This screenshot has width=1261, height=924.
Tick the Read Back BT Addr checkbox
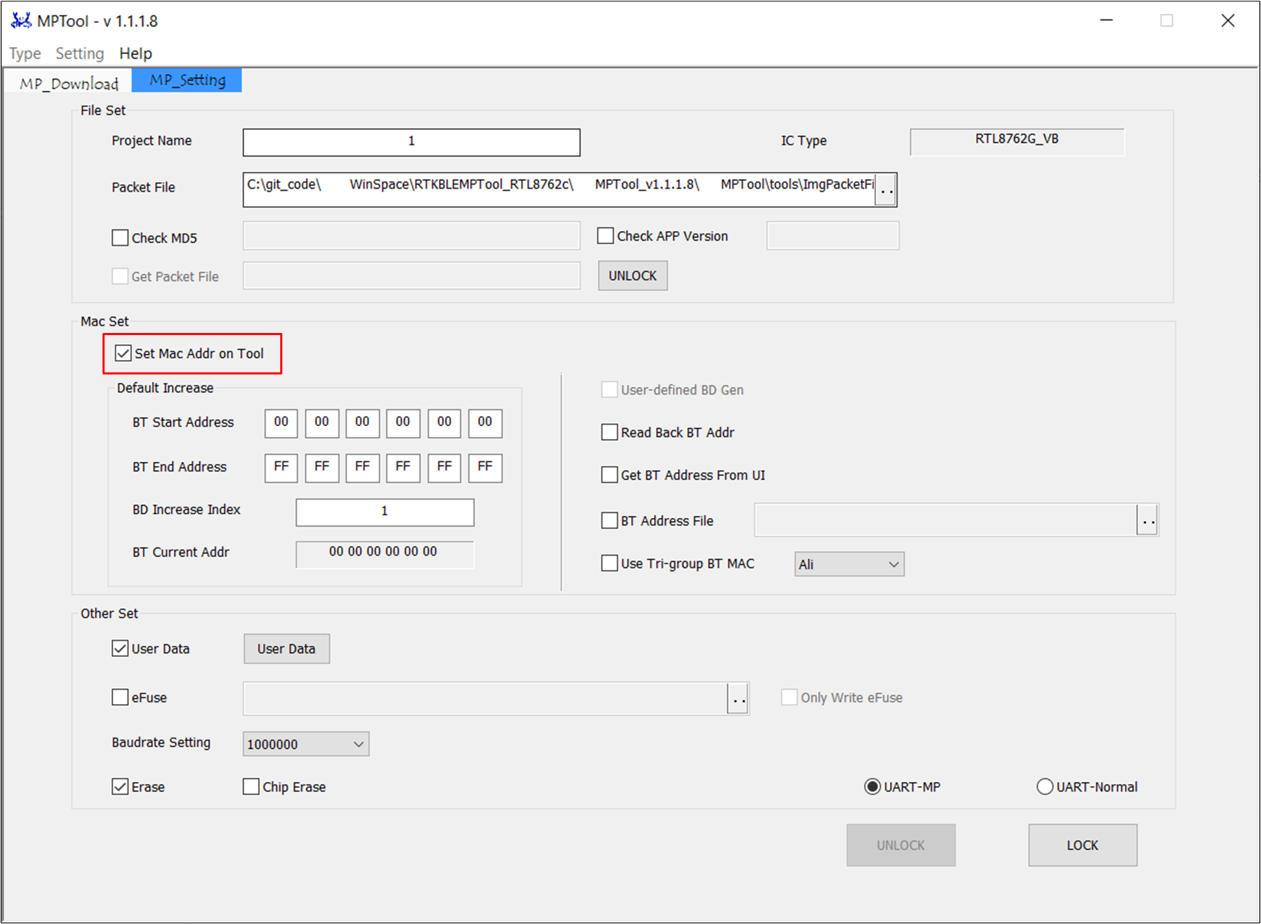609,432
